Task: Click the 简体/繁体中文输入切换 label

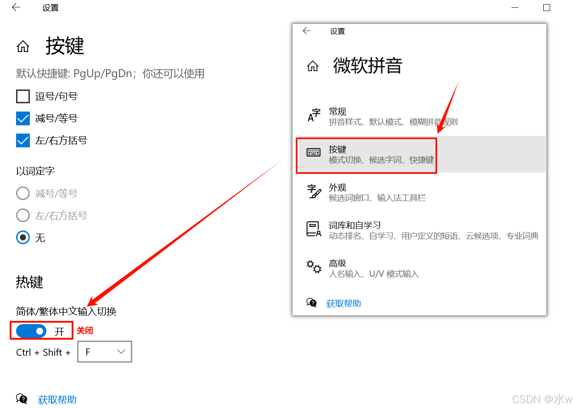Action: [66, 312]
